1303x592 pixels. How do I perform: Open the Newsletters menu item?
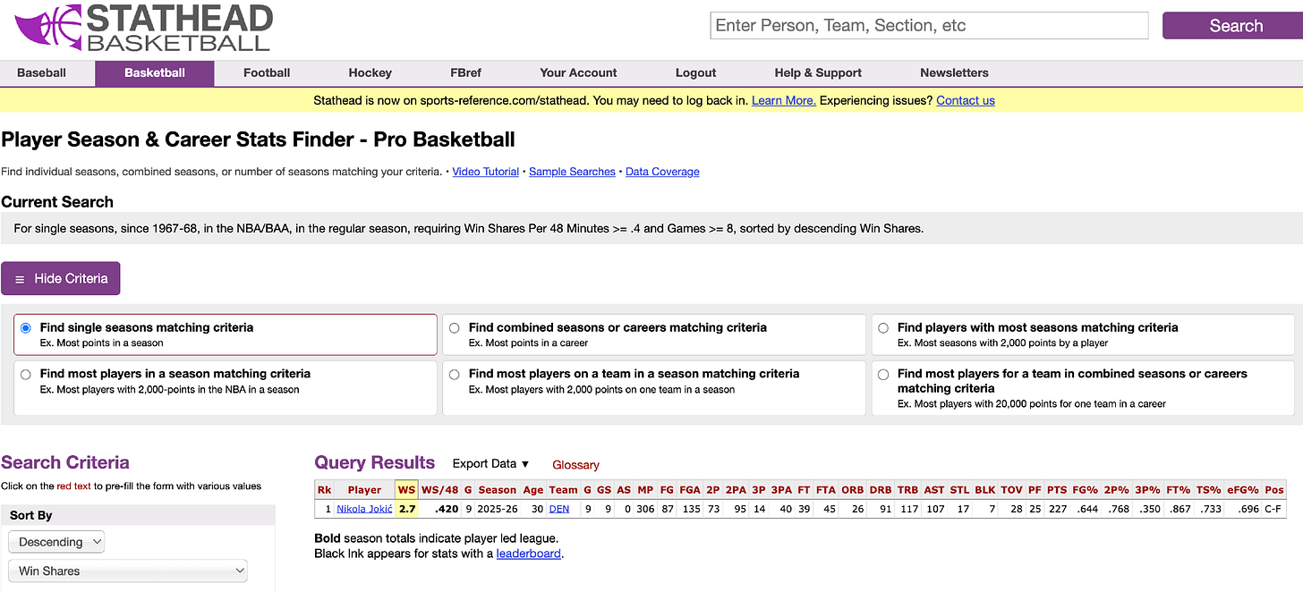954,73
